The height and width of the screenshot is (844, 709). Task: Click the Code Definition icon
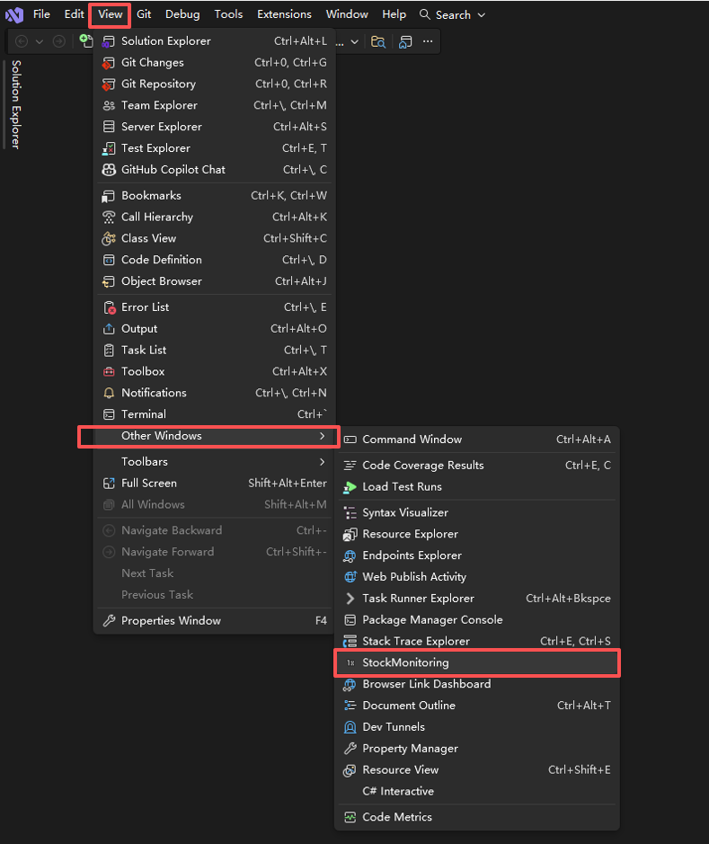tap(109, 260)
